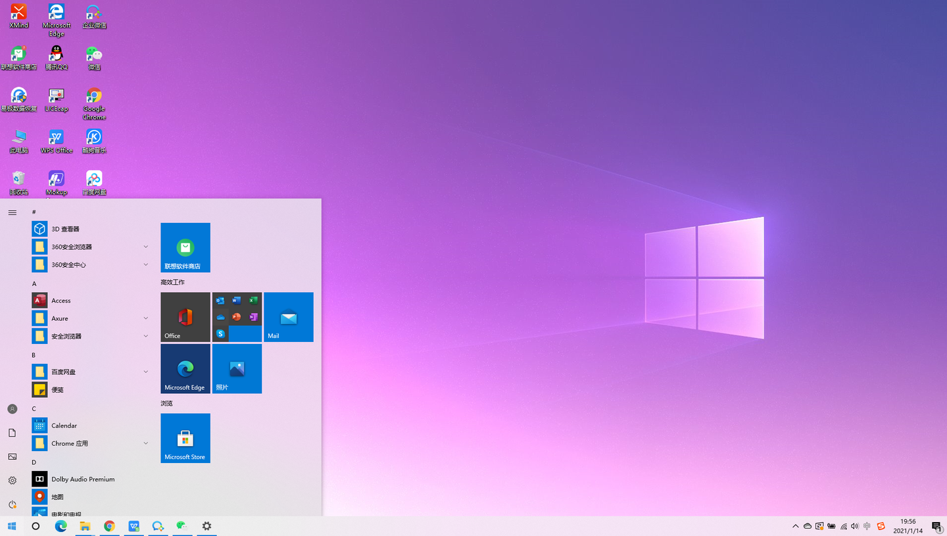The image size is (947, 536).
Task: Open the Office tile in Start
Action: point(185,317)
